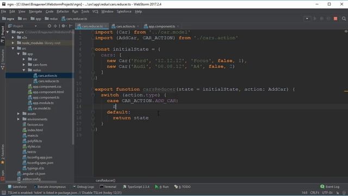
Task: Open the Tools menu
Action: pyautogui.click(x=85, y=11)
